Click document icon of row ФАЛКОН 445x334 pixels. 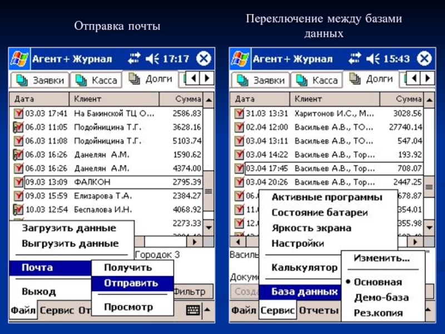point(18,182)
